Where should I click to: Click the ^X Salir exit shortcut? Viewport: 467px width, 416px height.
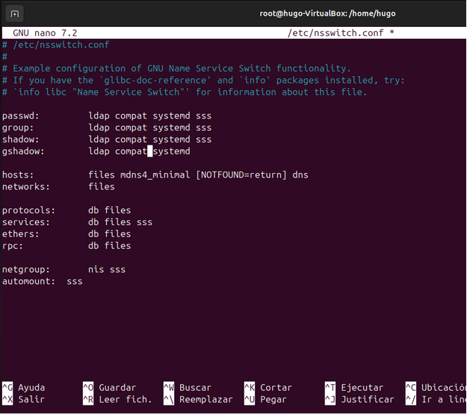click(23, 400)
